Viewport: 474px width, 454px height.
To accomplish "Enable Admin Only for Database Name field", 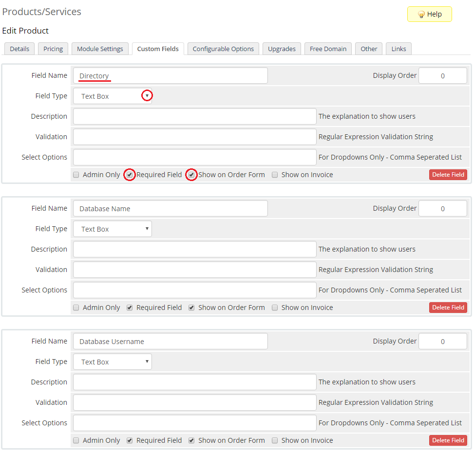I will click(x=76, y=308).
